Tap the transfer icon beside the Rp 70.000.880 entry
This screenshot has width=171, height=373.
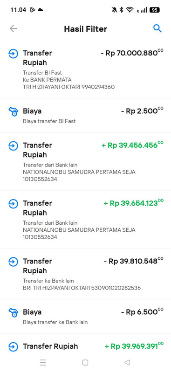14,54
